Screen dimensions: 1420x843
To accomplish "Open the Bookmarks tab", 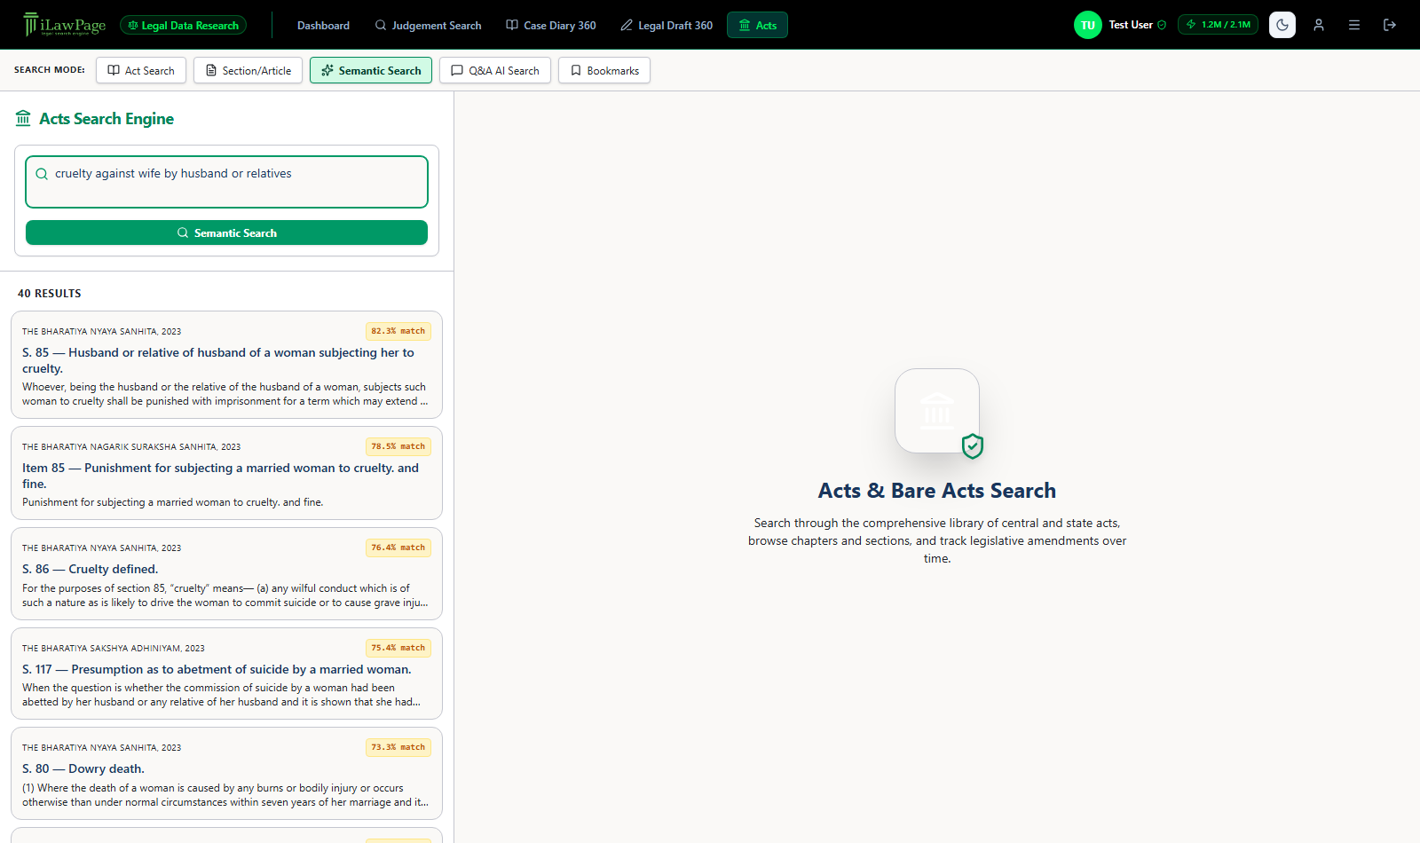I will pyautogui.click(x=604, y=70).
